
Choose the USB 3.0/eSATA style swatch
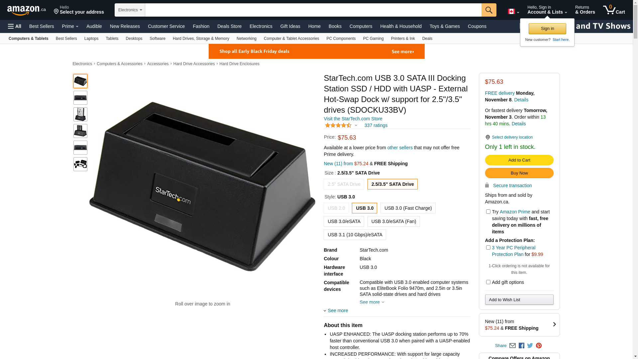click(x=344, y=221)
